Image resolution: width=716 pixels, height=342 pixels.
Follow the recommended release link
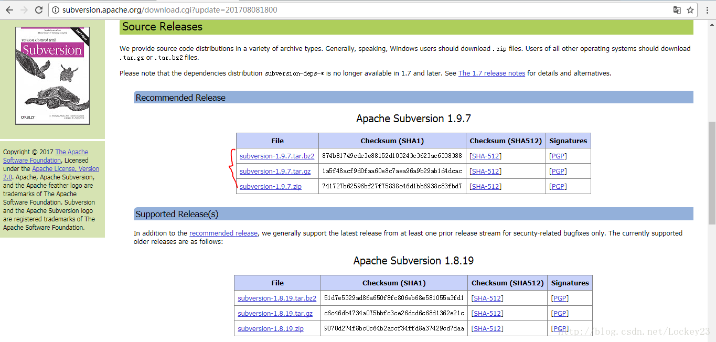[223, 233]
